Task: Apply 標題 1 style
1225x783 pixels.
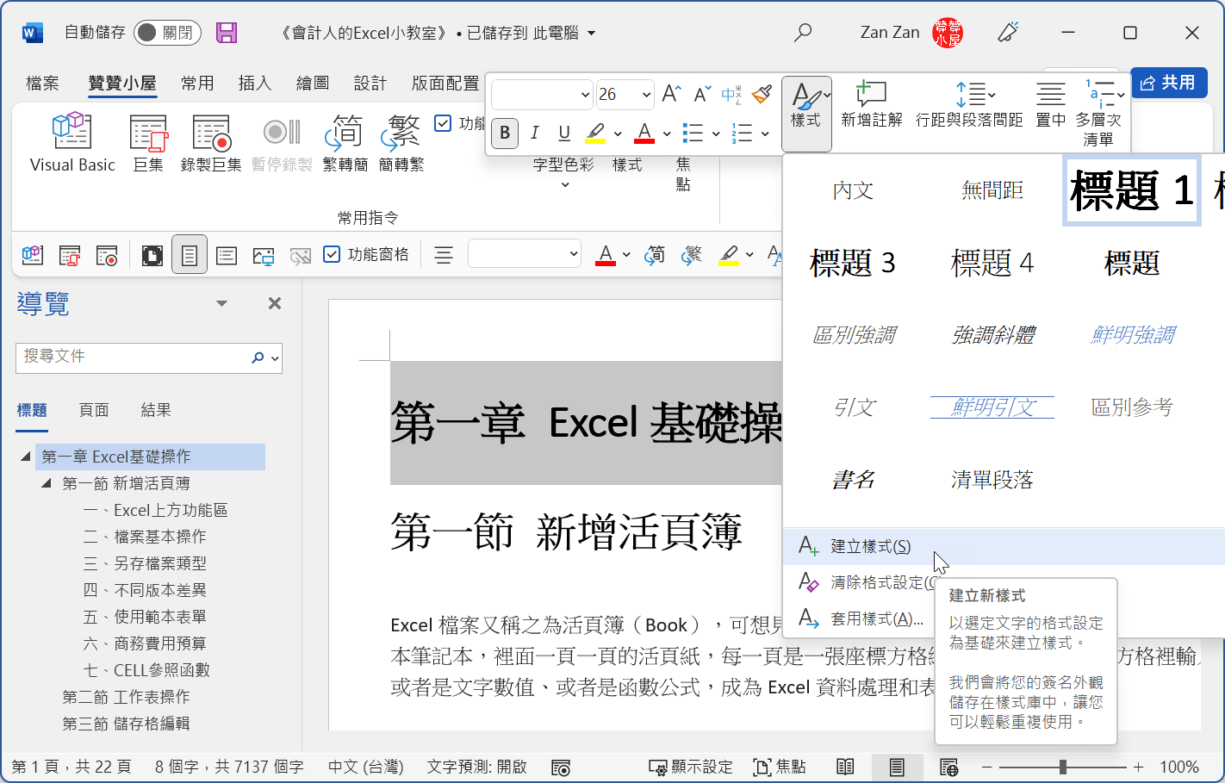Action: pos(1132,190)
